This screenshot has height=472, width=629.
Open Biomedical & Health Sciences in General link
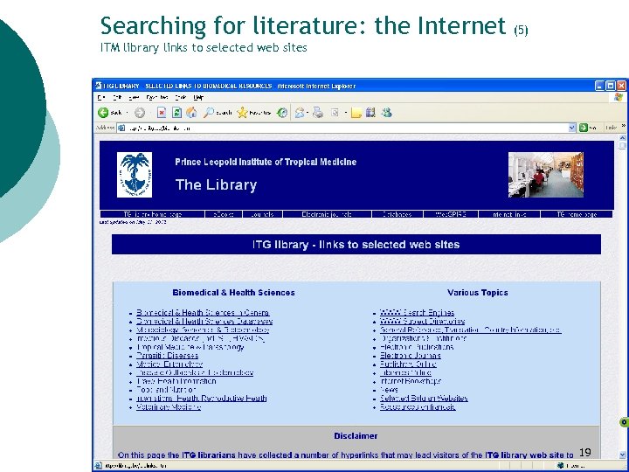pyautogui.click(x=203, y=313)
